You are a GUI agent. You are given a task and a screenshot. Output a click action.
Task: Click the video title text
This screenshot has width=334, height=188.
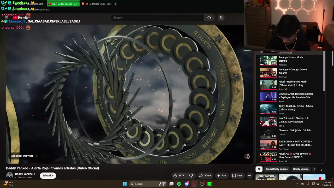click(52, 168)
